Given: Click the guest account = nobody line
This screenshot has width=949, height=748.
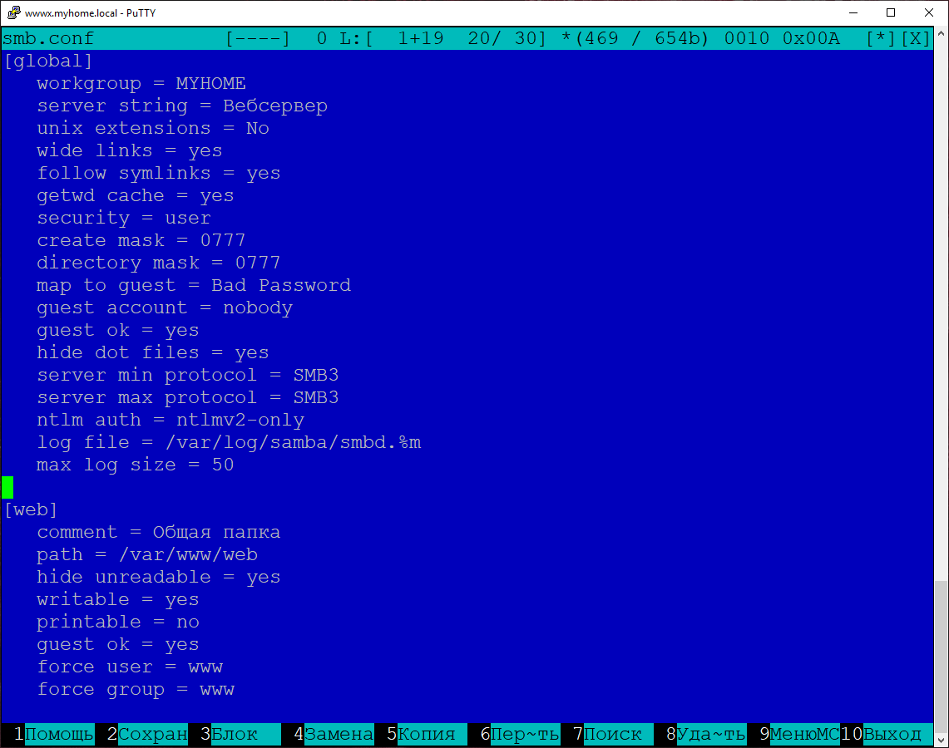Looking at the screenshot, I should click(x=165, y=308).
